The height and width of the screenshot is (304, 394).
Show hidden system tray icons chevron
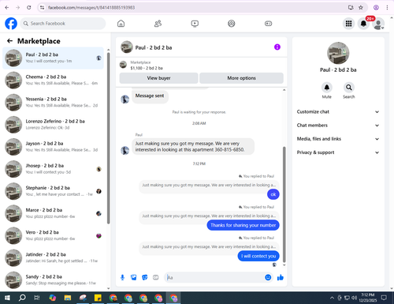(x=332, y=298)
